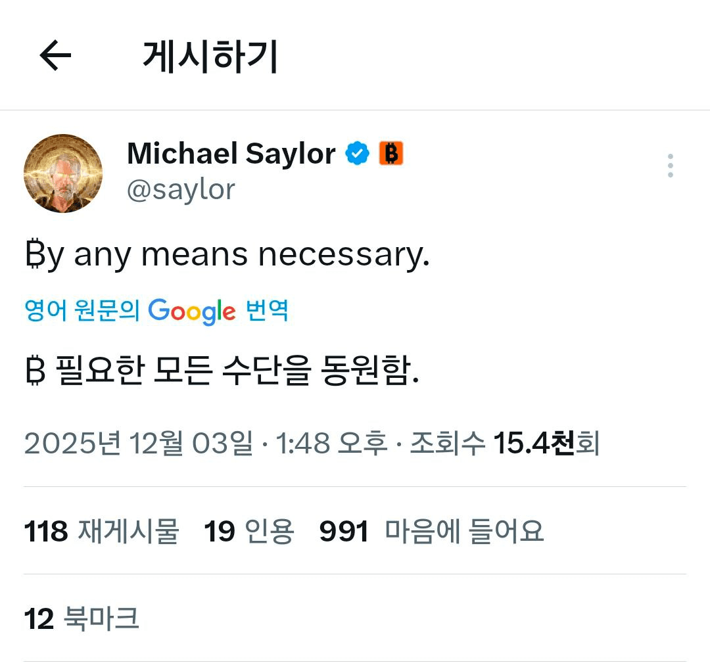The image size is (710, 669).
Task: Open the 12 북마크 bookmarks count
Action: [82, 618]
